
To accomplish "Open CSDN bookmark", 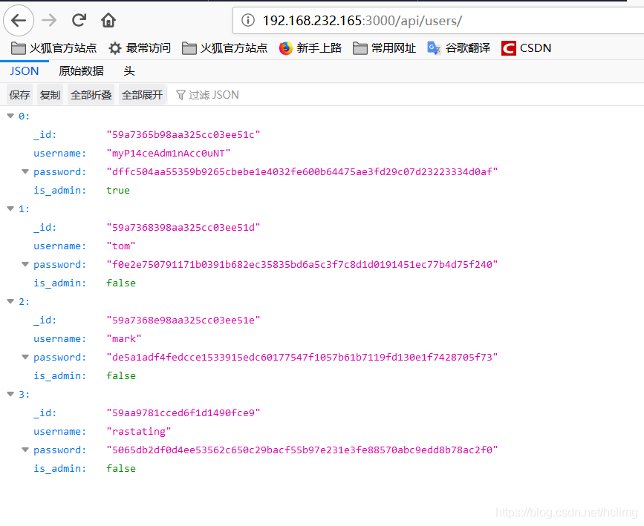I will point(526,48).
